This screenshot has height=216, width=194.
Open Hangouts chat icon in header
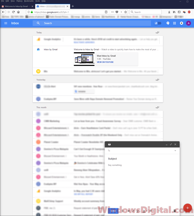168,23
